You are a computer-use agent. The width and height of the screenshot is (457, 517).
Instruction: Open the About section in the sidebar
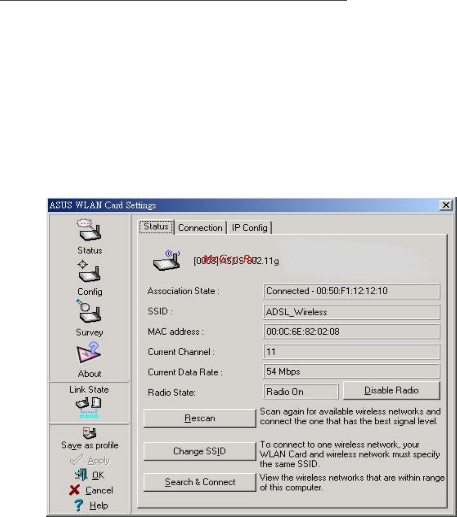click(x=89, y=359)
